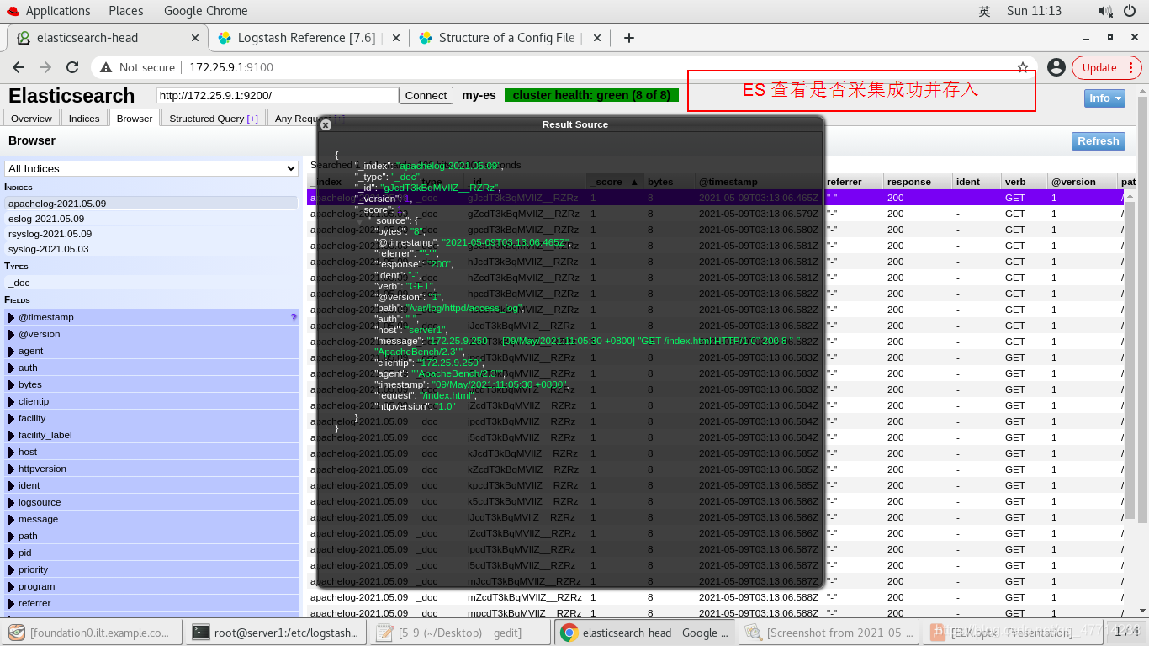Open the gedit 5-9 taskbar item

click(460, 633)
